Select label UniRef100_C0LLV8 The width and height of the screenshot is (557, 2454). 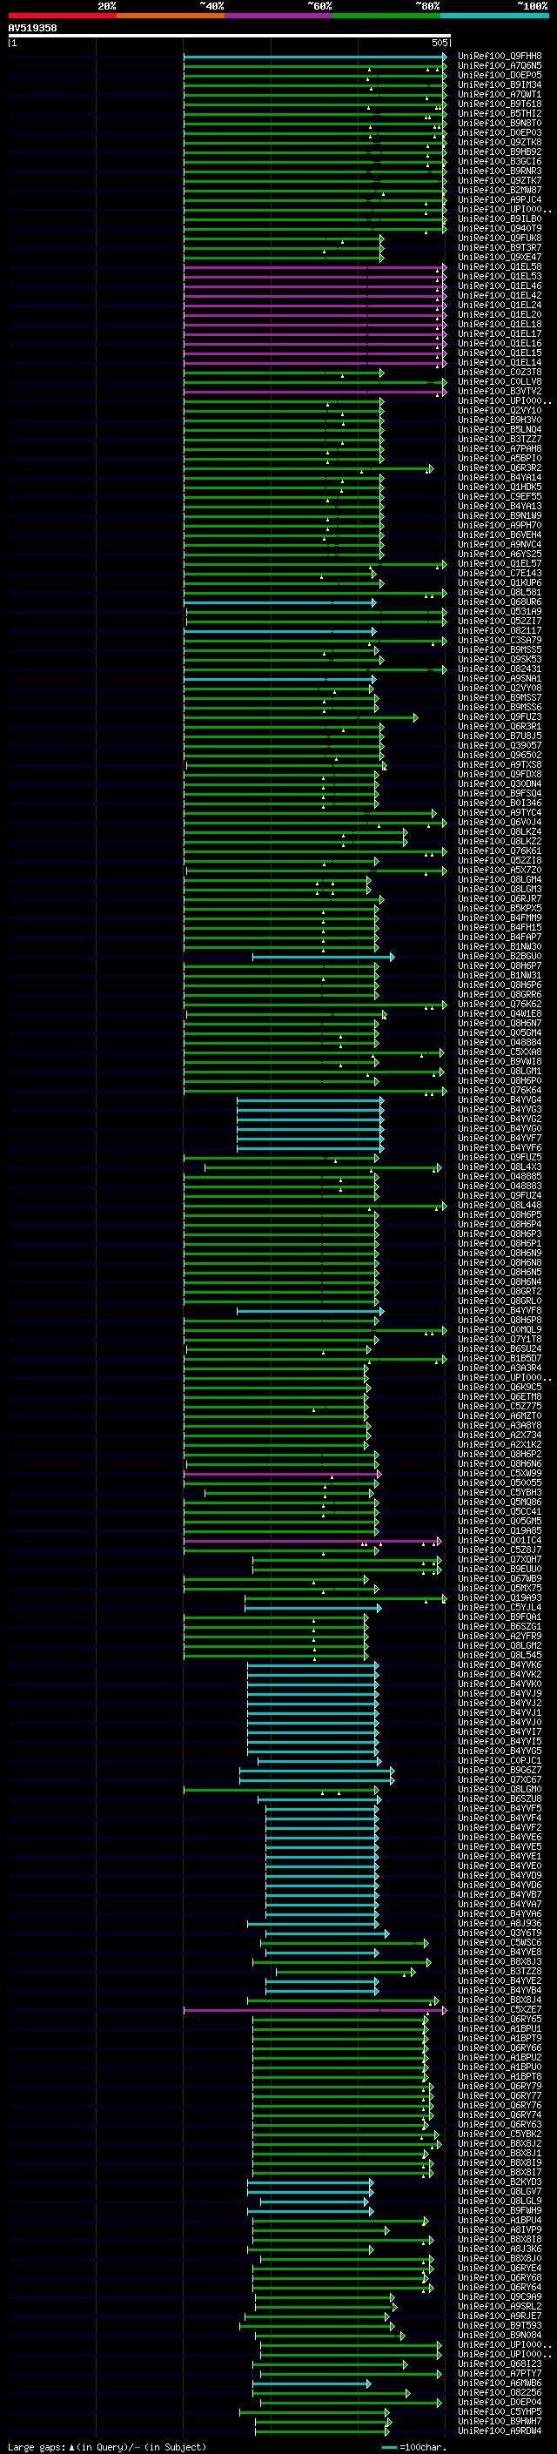click(x=500, y=382)
